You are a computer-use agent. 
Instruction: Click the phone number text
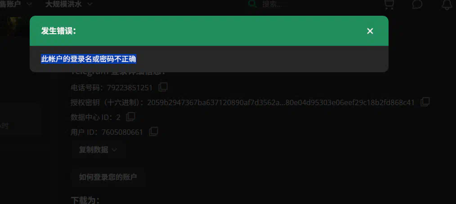click(130, 88)
